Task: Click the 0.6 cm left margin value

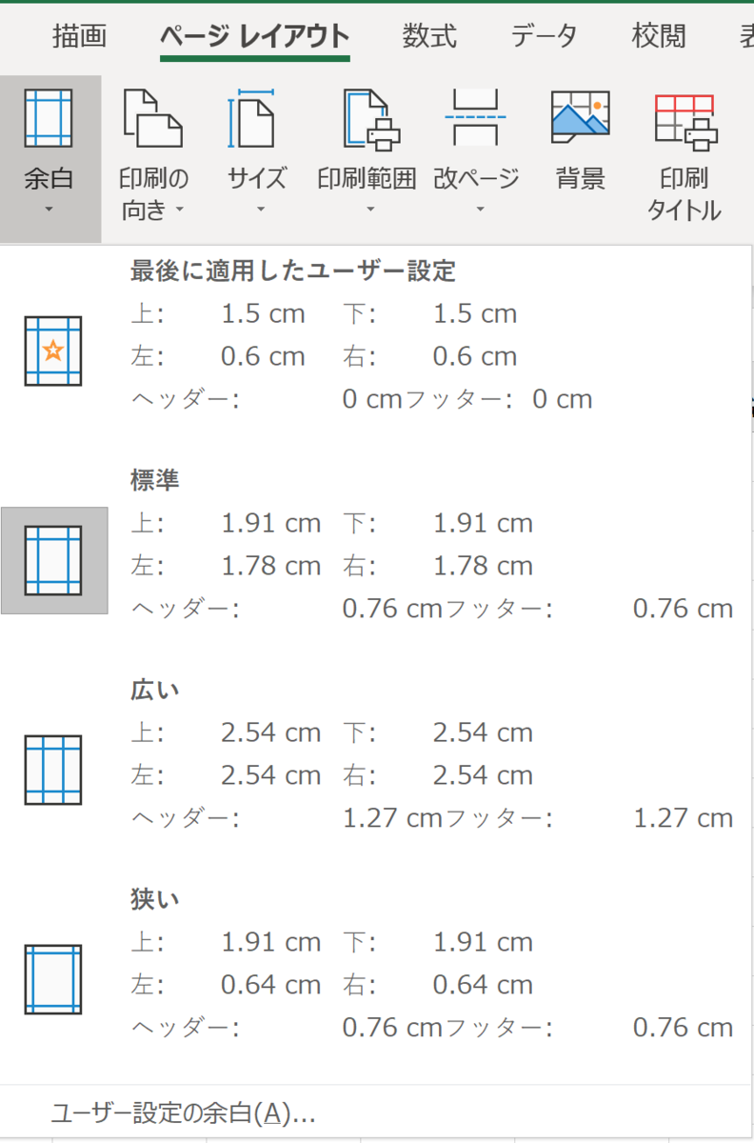Action: (x=263, y=357)
